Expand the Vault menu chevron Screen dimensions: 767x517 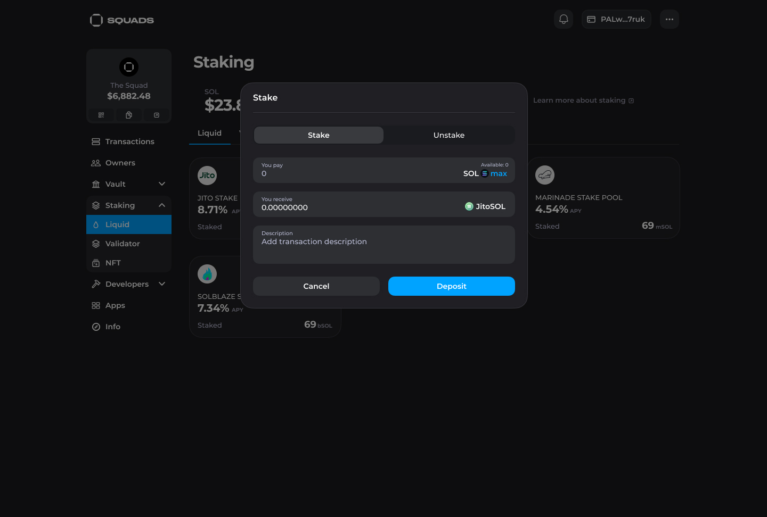162,184
